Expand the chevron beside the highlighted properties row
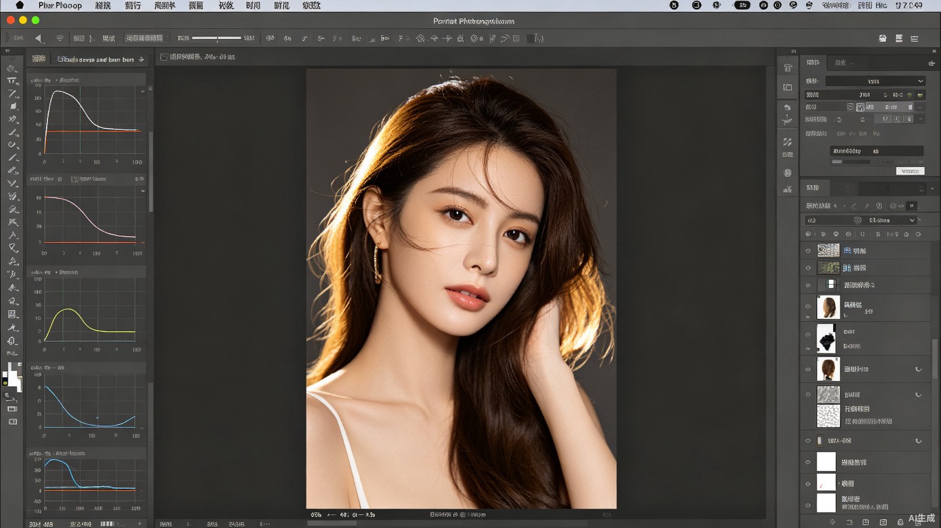 pyautogui.click(x=920, y=107)
